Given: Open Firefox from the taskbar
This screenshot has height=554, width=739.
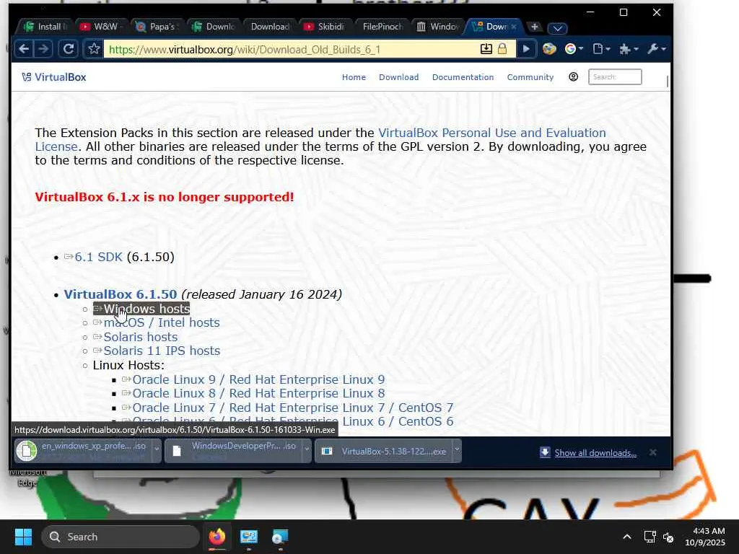Looking at the screenshot, I should click(217, 537).
